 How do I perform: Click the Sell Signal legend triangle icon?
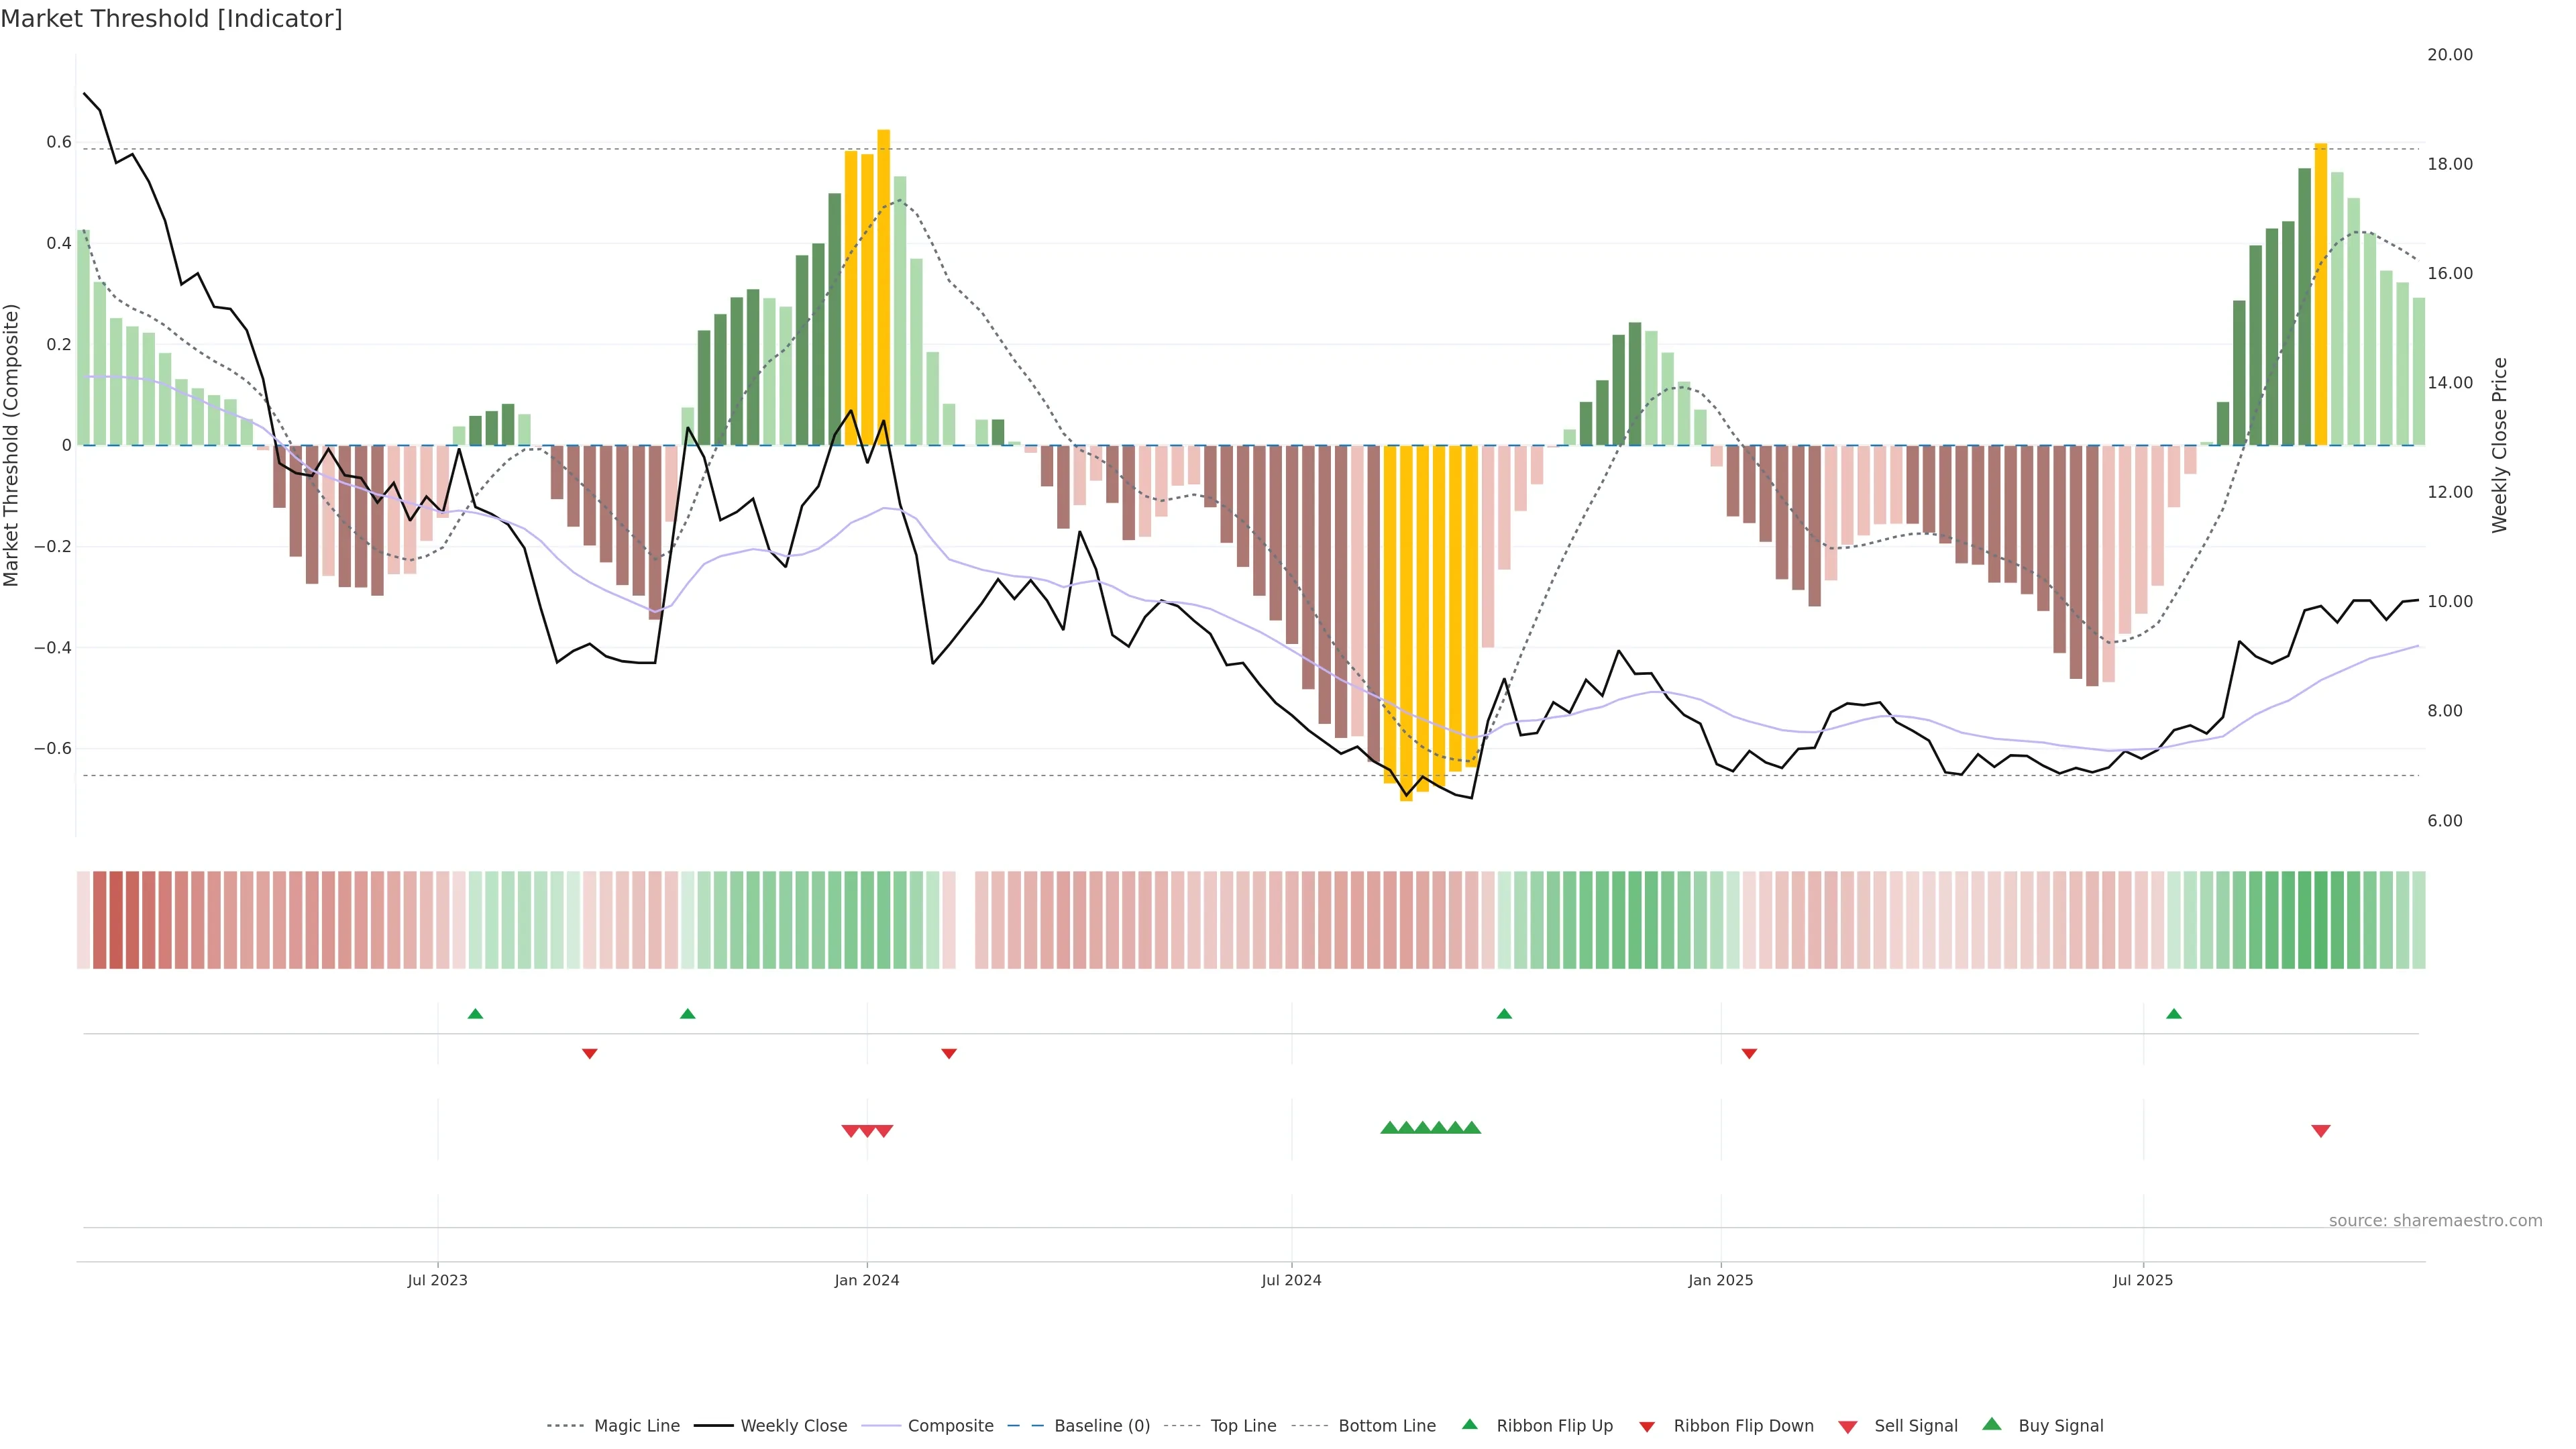tap(1847, 1427)
